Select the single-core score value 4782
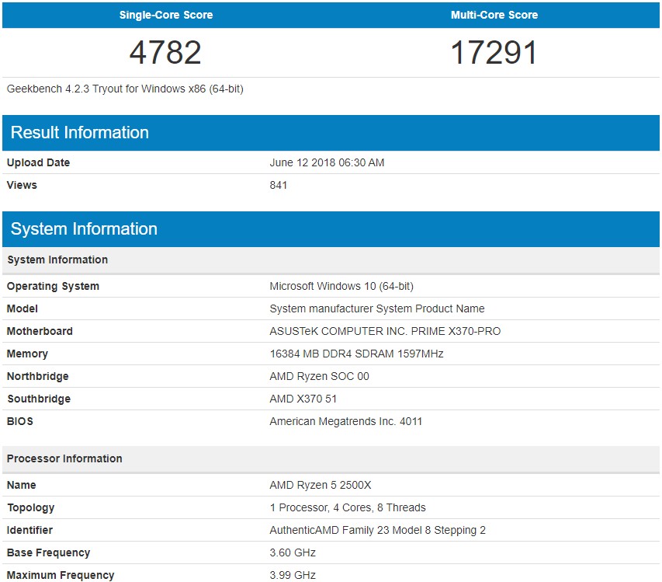The height and width of the screenshot is (582, 662). click(x=165, y=52)
